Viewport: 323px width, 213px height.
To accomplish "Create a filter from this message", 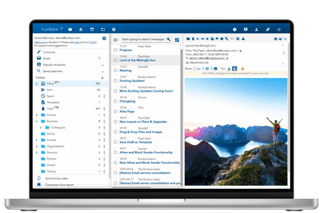I will [x=226, y=39].
